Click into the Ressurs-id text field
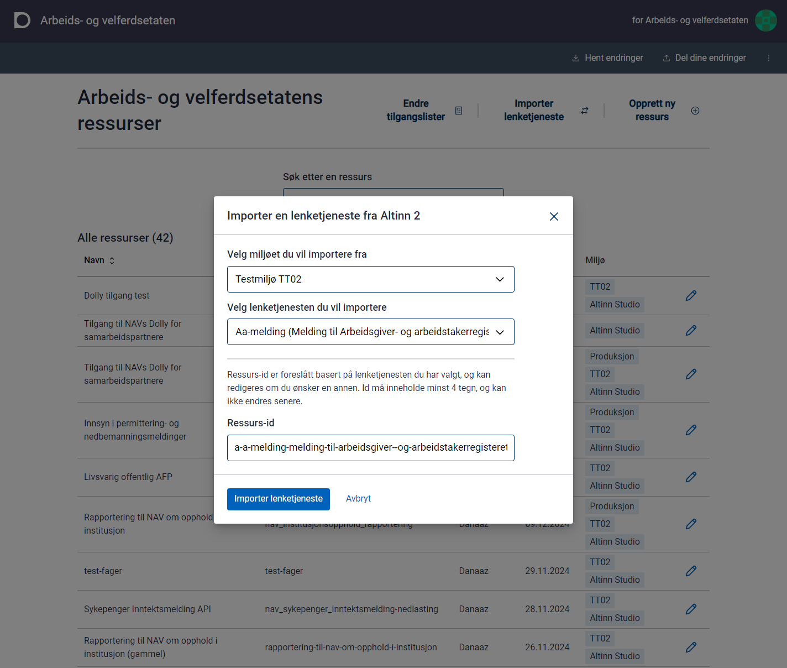Image resolution: width=787 pixels, height=668 pixels. pyautogui.click(x=370, y=447)
